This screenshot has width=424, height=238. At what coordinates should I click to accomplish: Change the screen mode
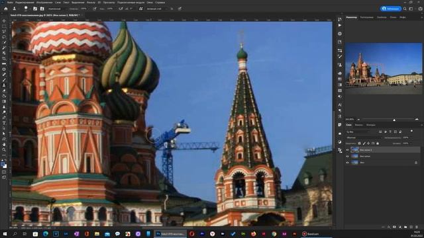click(4, 177)
